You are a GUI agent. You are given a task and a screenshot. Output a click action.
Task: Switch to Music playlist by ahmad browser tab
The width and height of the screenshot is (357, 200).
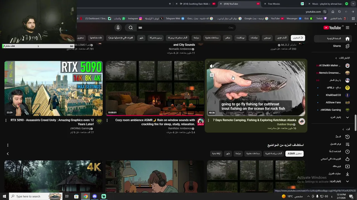pyautogui.click(x=328, y=4)
